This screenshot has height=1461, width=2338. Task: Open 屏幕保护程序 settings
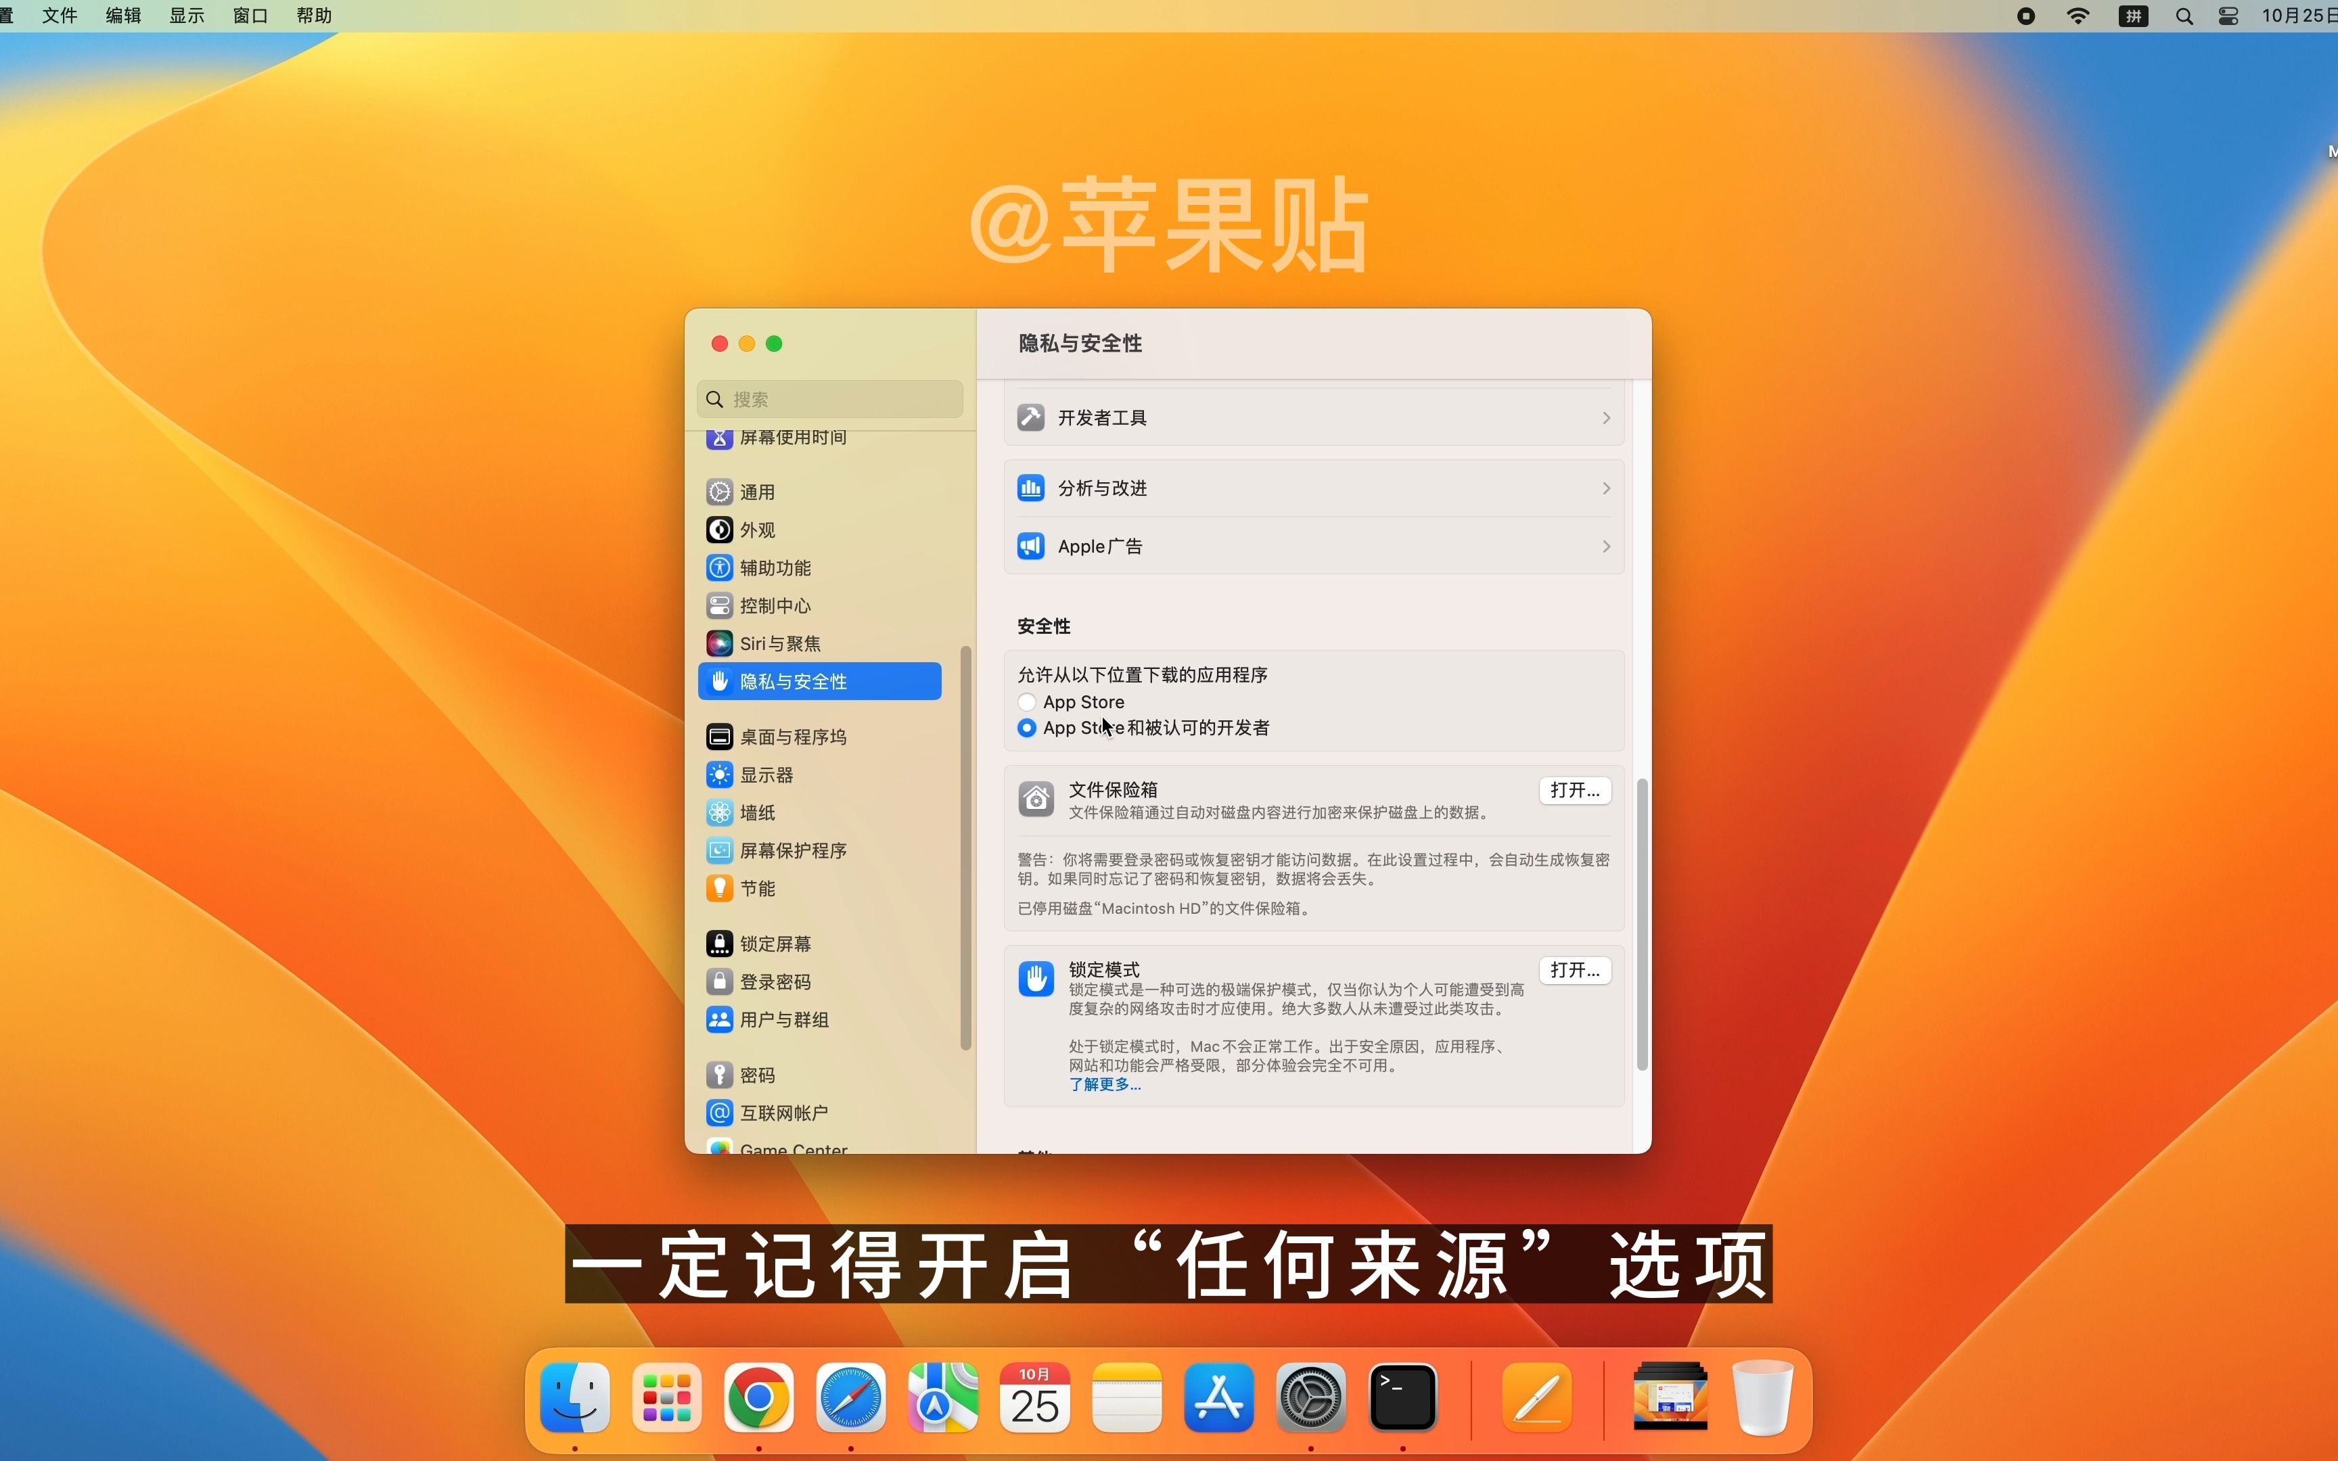[x=776, y=850]
